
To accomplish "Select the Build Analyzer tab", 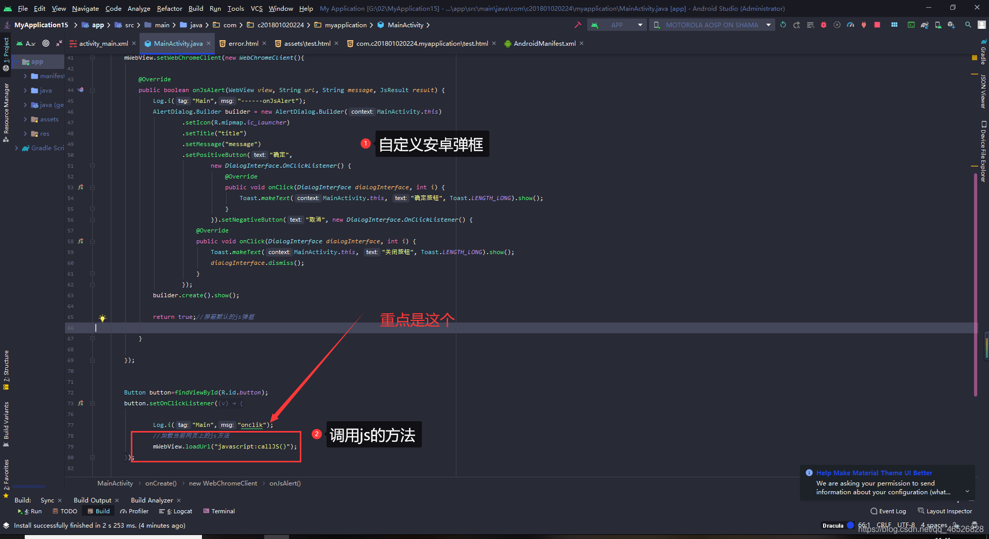I will [x=152, y=500].
